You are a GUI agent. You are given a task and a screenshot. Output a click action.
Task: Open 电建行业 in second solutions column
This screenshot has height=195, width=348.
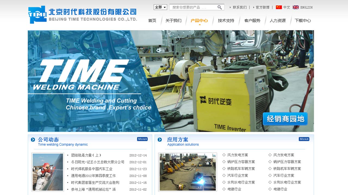click(280, 189)
